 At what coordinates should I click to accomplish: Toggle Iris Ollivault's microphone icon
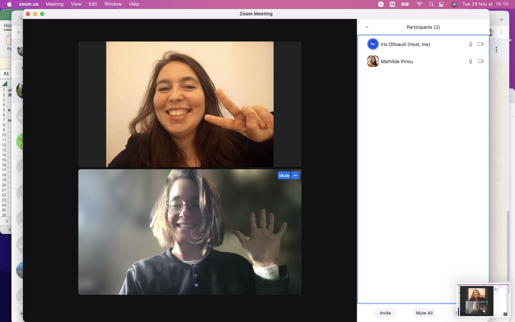click(x=471, y=44)
